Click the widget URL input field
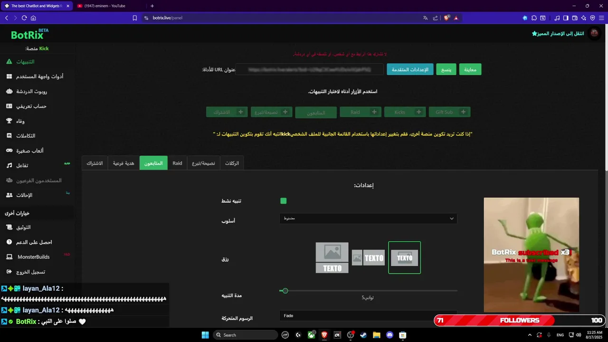The height and width of the screenshot is (342, 608). click(309, 69)
